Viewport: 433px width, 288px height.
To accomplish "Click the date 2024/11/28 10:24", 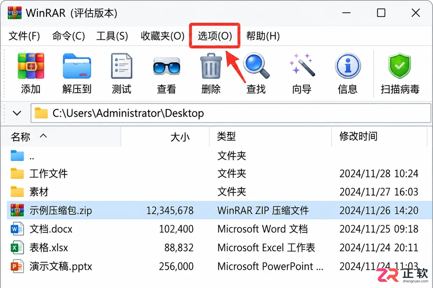I will click(x=379, y=173).
